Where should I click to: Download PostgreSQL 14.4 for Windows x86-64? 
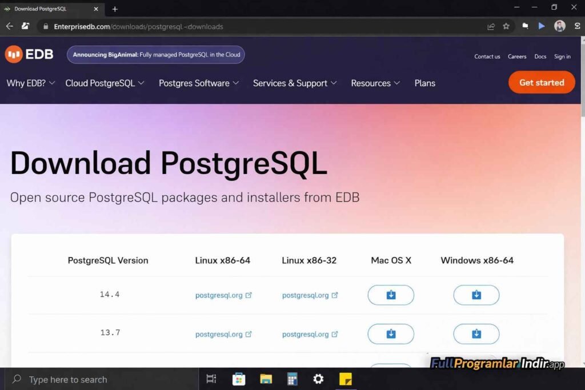tap(476, 295)
